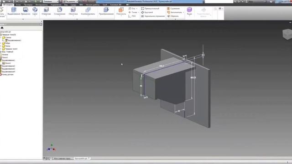This screenshot has height=164, width=292.
Task: Open the Вид ribbon tab
Action: coord(66,5)
